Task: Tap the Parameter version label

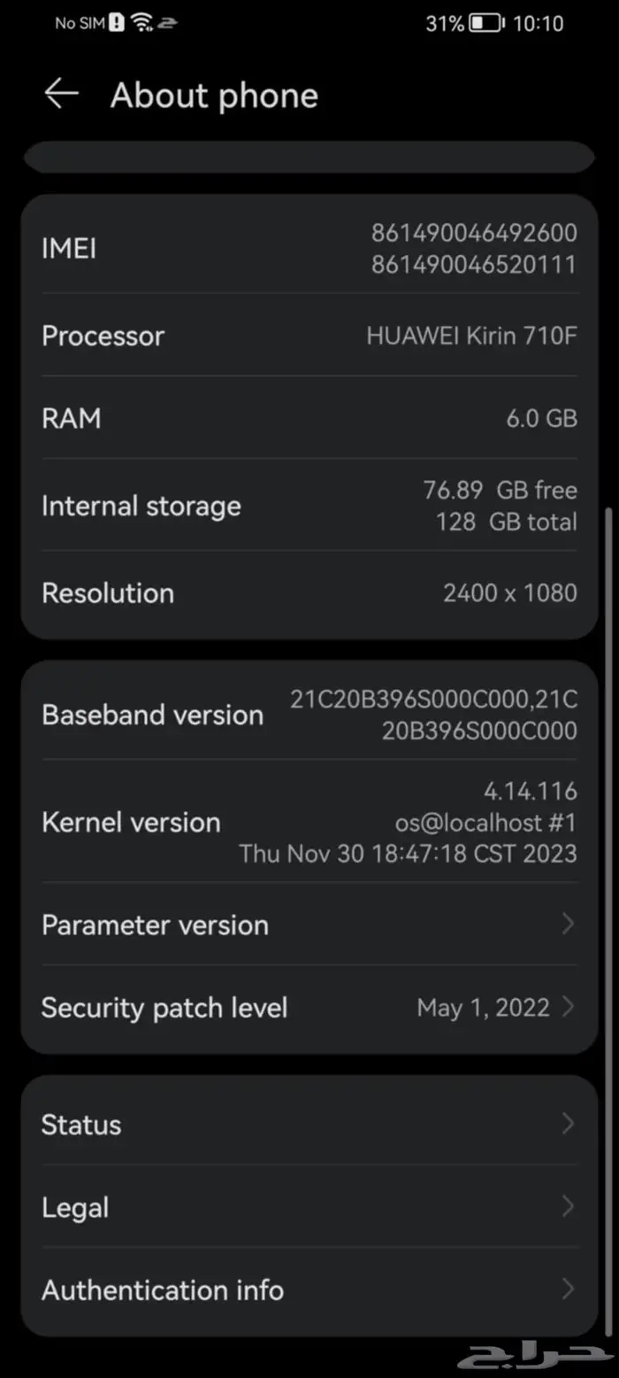Action: (x=155, y=925)
